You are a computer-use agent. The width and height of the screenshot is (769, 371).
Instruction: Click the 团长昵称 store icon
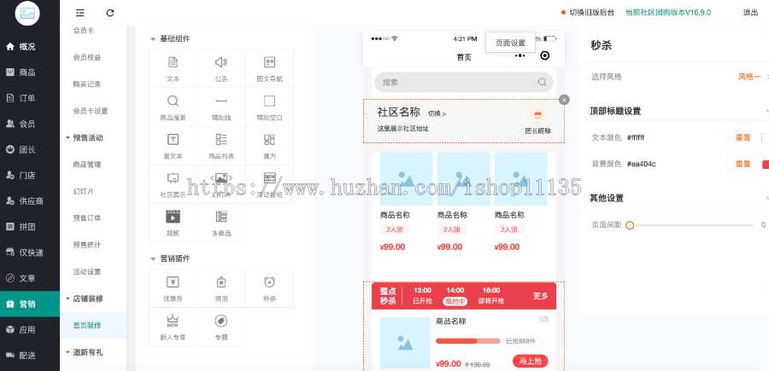pyautogui.click(x=538, y=115)
